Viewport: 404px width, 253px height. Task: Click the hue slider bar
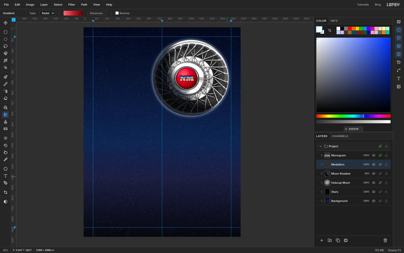coord(353,116)
